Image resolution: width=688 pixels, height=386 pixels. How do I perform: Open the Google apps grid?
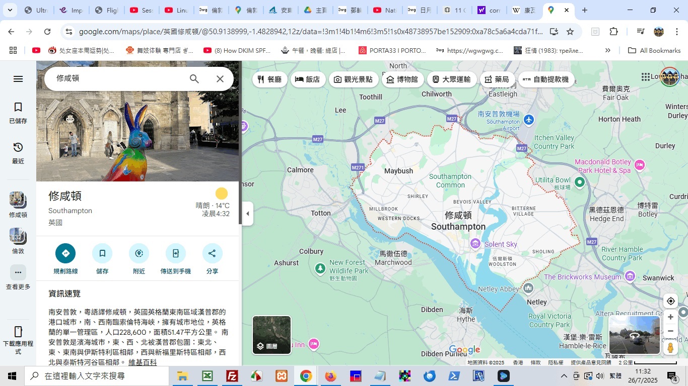coord(646,77)
